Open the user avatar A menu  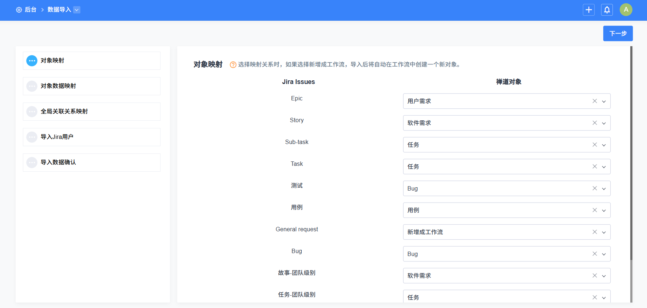coord(626,9)
